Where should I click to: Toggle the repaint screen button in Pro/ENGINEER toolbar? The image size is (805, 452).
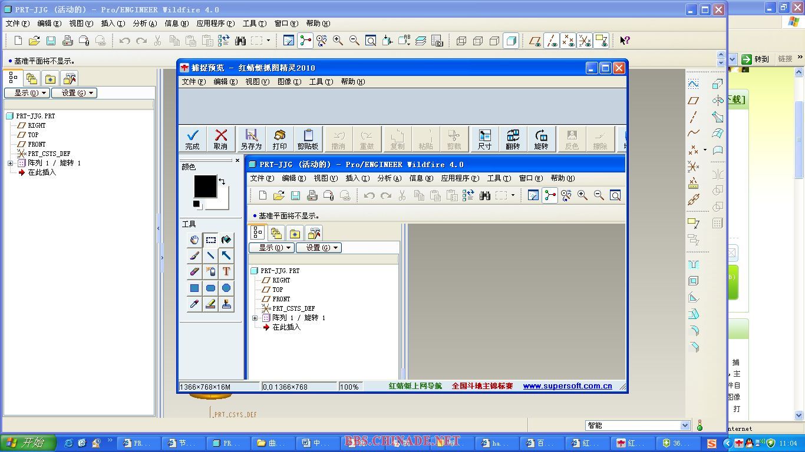288,41
